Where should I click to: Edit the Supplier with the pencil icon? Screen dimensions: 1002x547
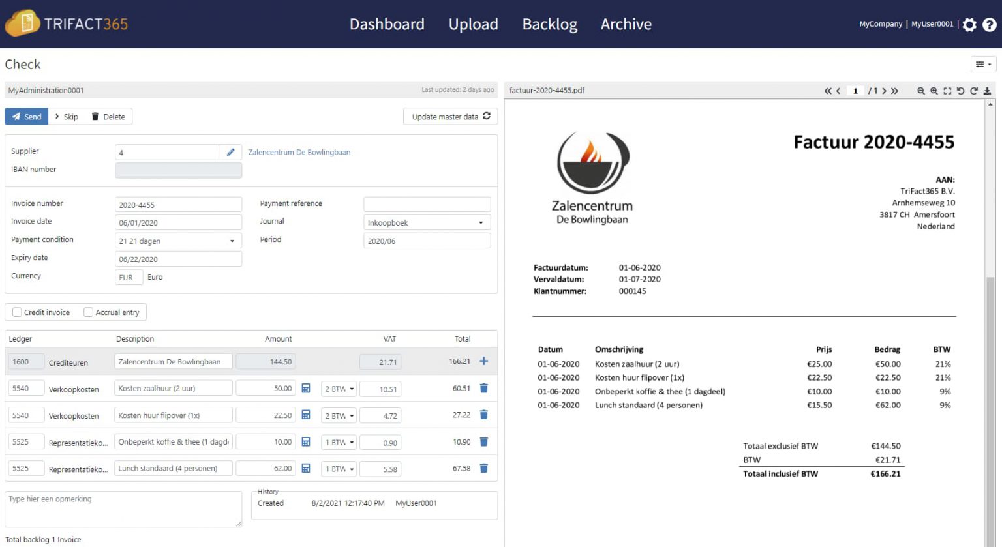point(230,151)
